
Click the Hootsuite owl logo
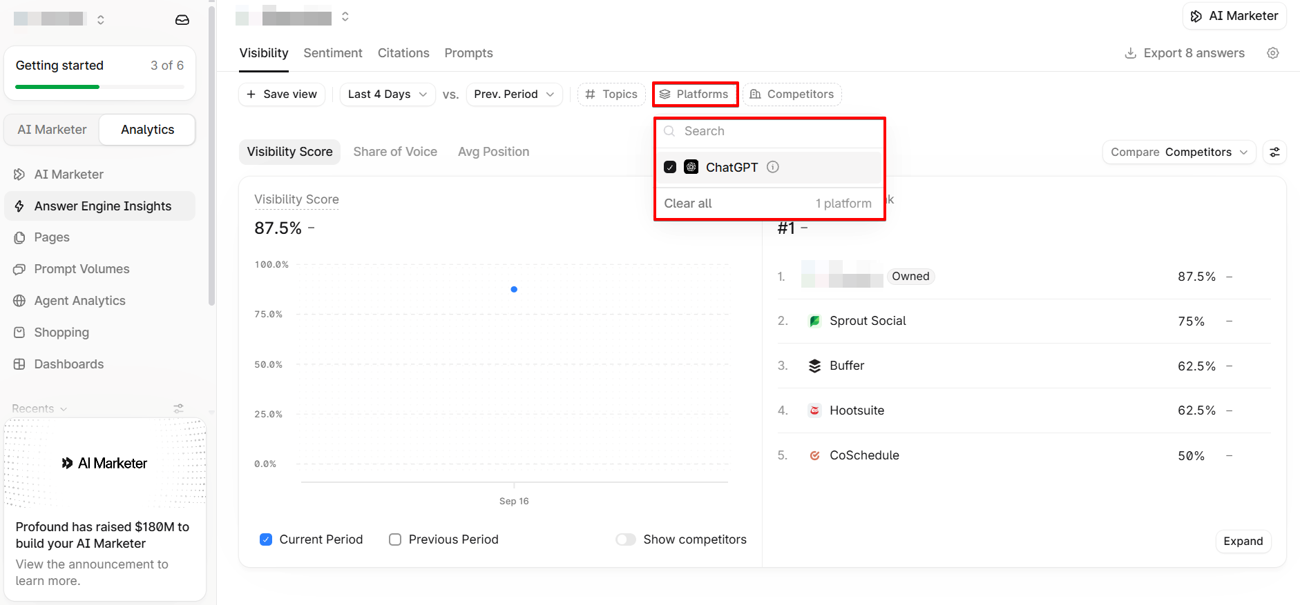(x=814, y=410)
